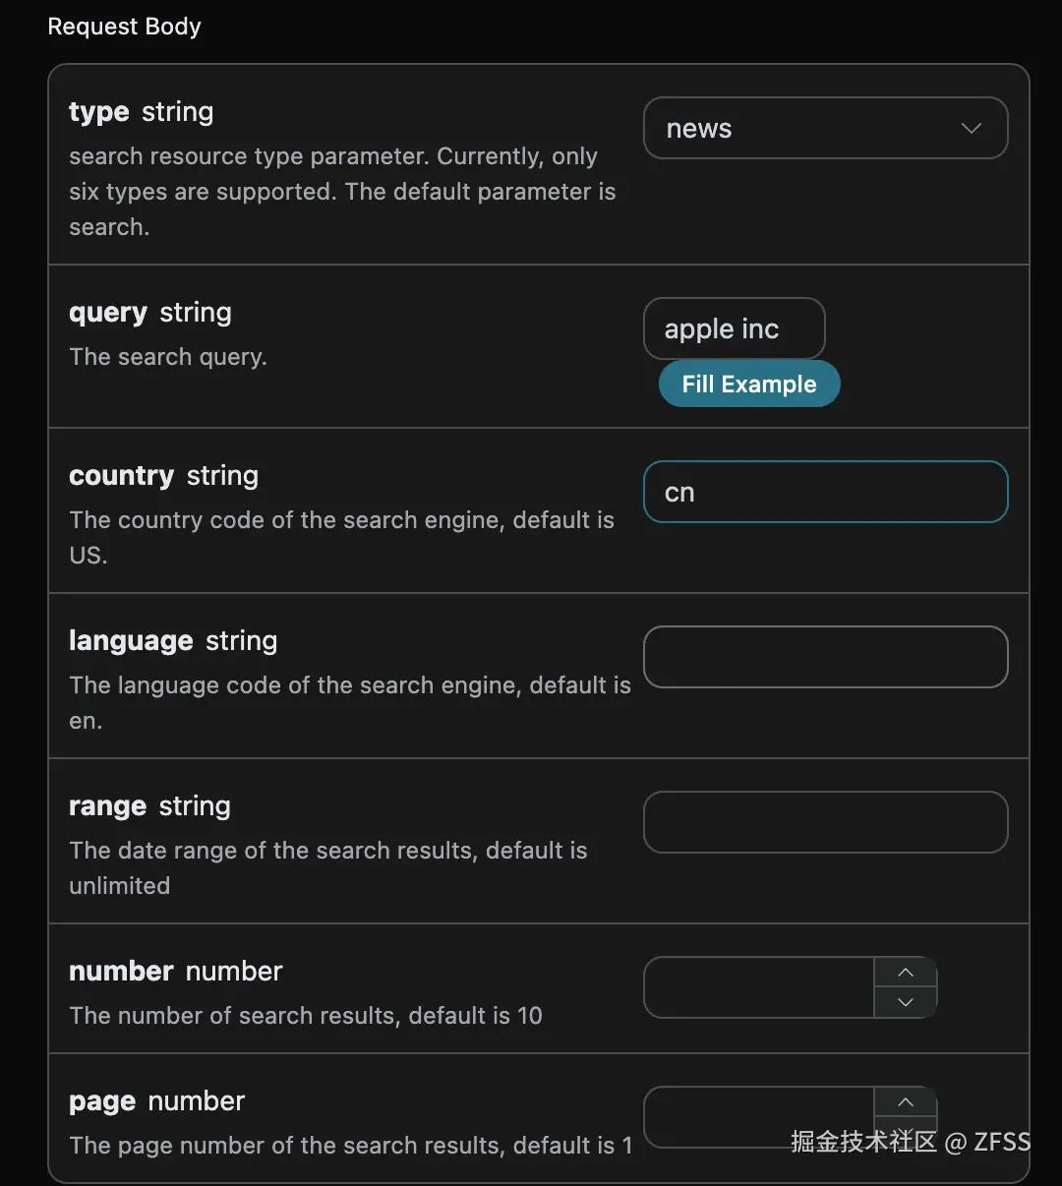Decrement the number field with down arrow
This screenshot has height=1186, width=1062.
click(906, 1002)
